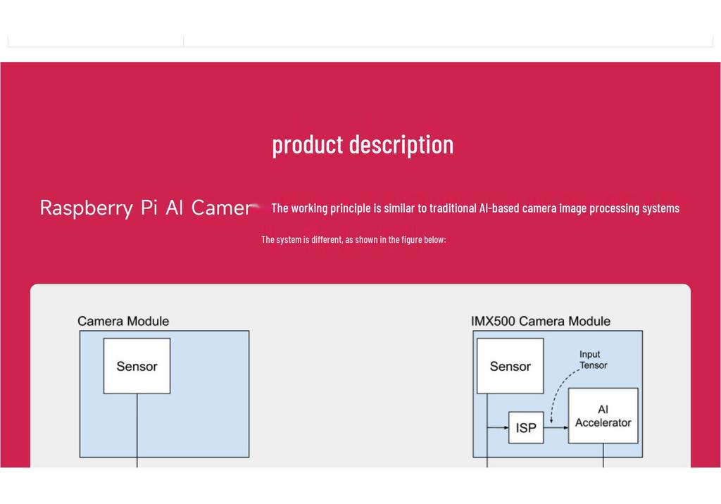
Task: Click the Sensor box in the IMX500 diagram
Action: tap(510, 366)
